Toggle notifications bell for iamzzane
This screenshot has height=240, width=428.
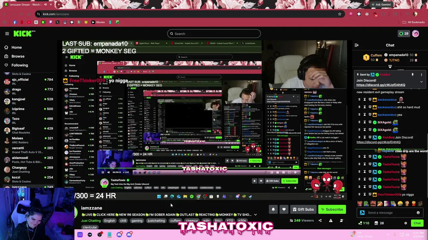point(273,209)
